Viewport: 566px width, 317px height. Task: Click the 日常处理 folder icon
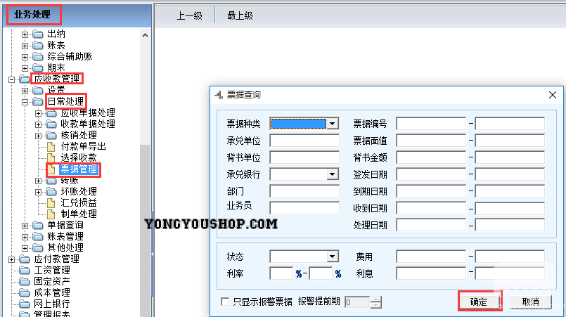pos(38,102)
